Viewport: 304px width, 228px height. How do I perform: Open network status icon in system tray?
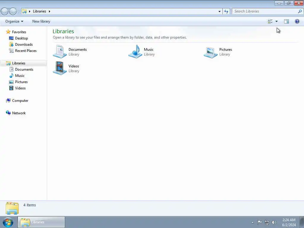click(x=267, y=222)
